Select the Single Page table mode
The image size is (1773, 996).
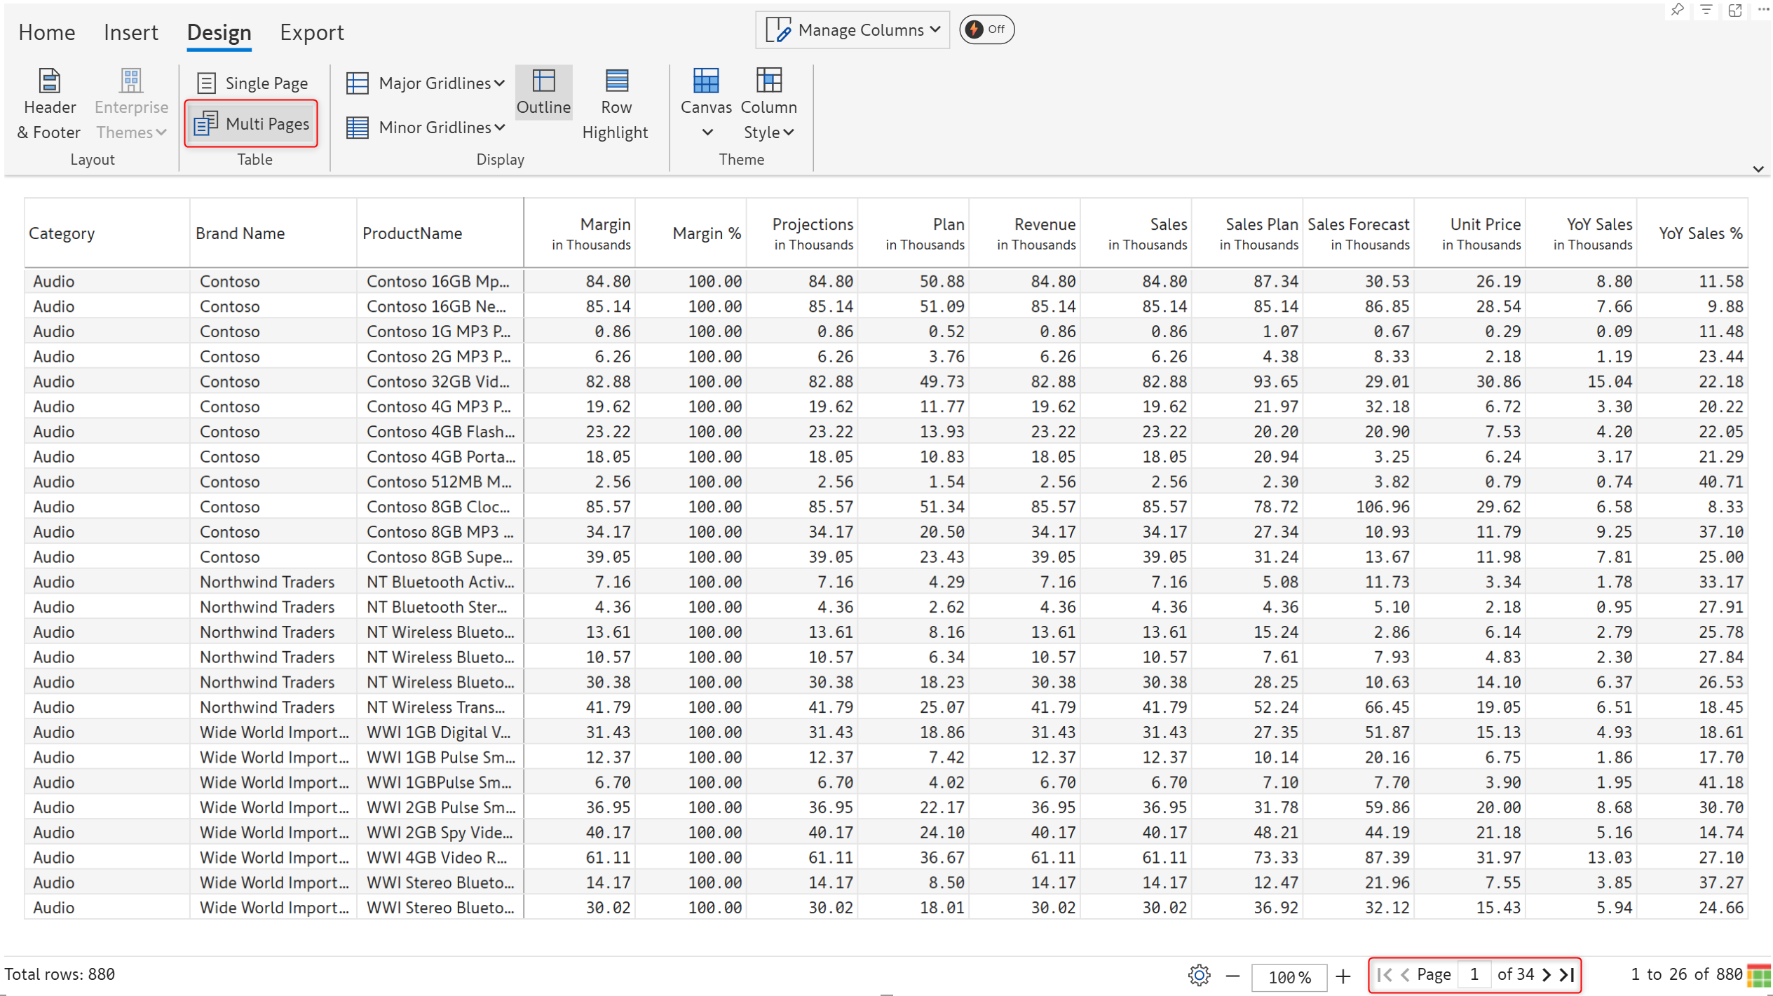(252, 83)
